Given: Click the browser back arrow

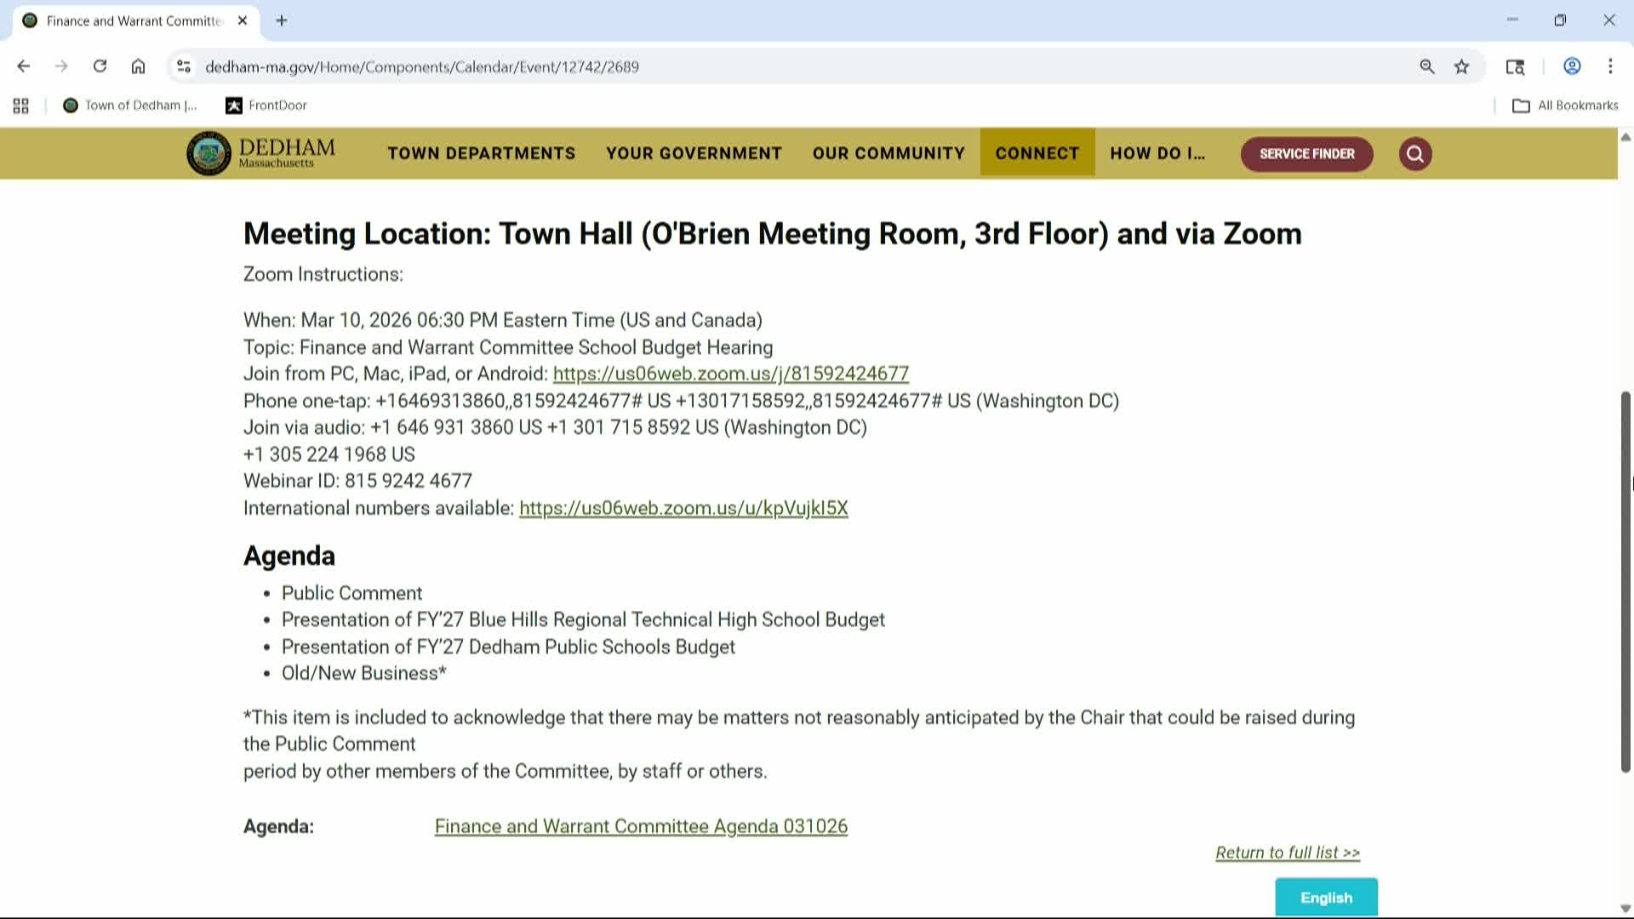Looking at the screenshot, I should pos(23,66).
